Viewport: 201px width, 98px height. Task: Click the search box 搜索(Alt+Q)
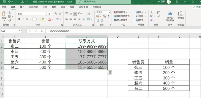pyautogui.click(x=103, y=2)
